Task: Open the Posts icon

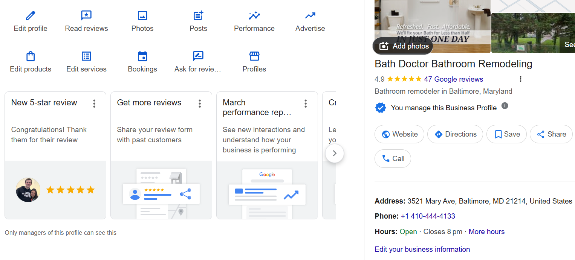Action: tap(198, 15)
